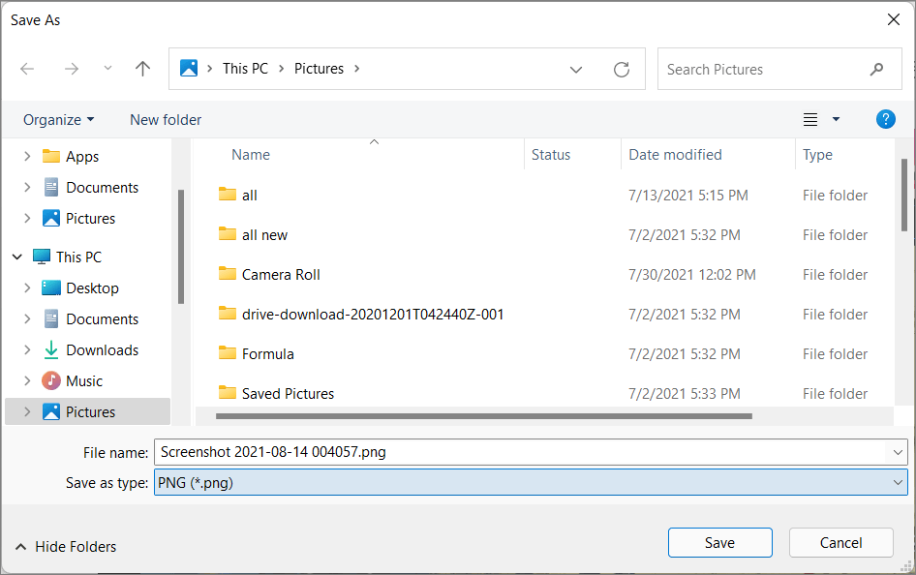Click Hide Folders at bottom left

click(x=65, y=546)
